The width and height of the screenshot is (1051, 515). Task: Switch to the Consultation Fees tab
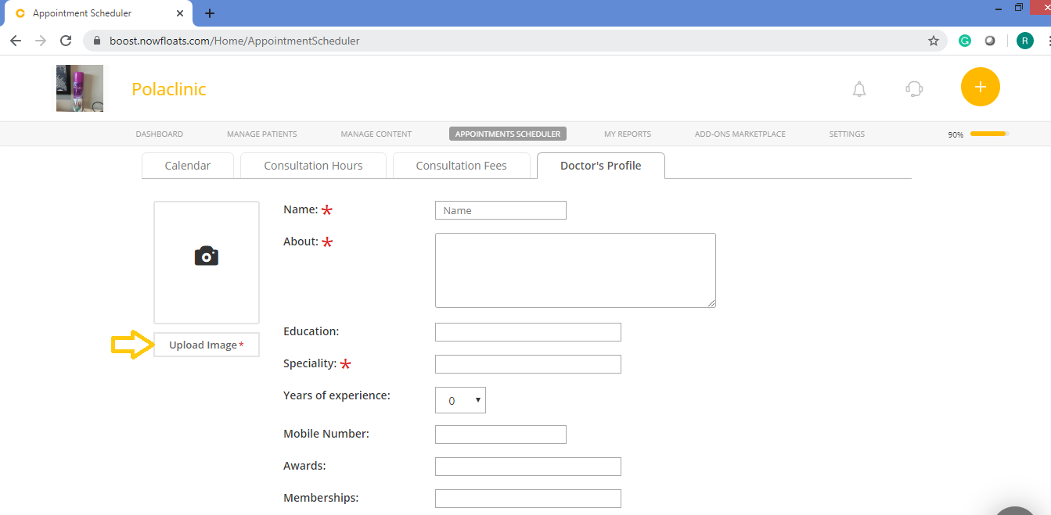coord(462,165)
